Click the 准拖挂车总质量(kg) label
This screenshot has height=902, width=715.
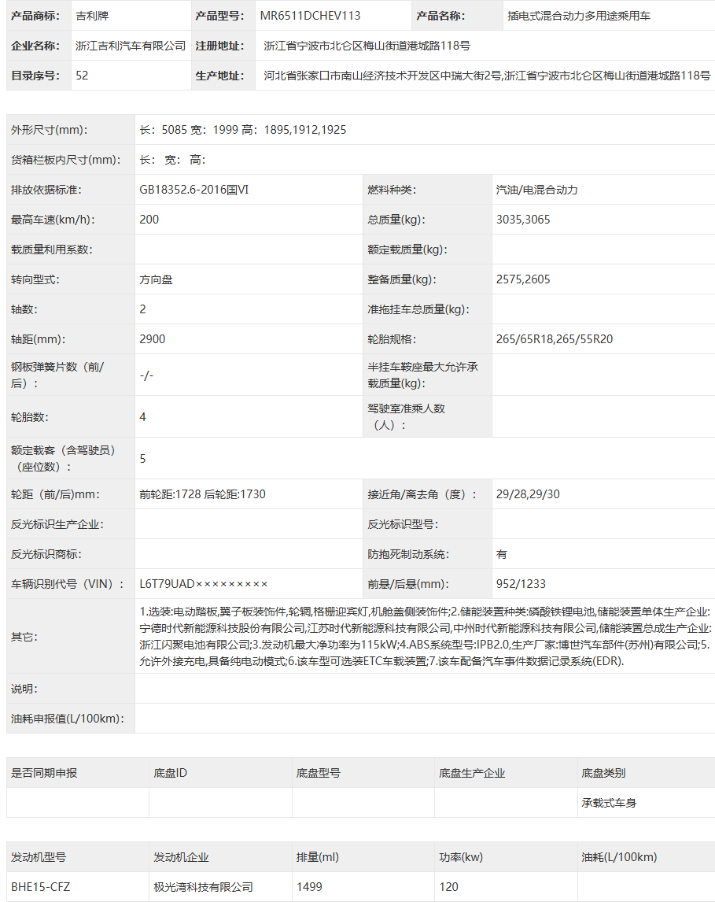(x=418, y=309)
